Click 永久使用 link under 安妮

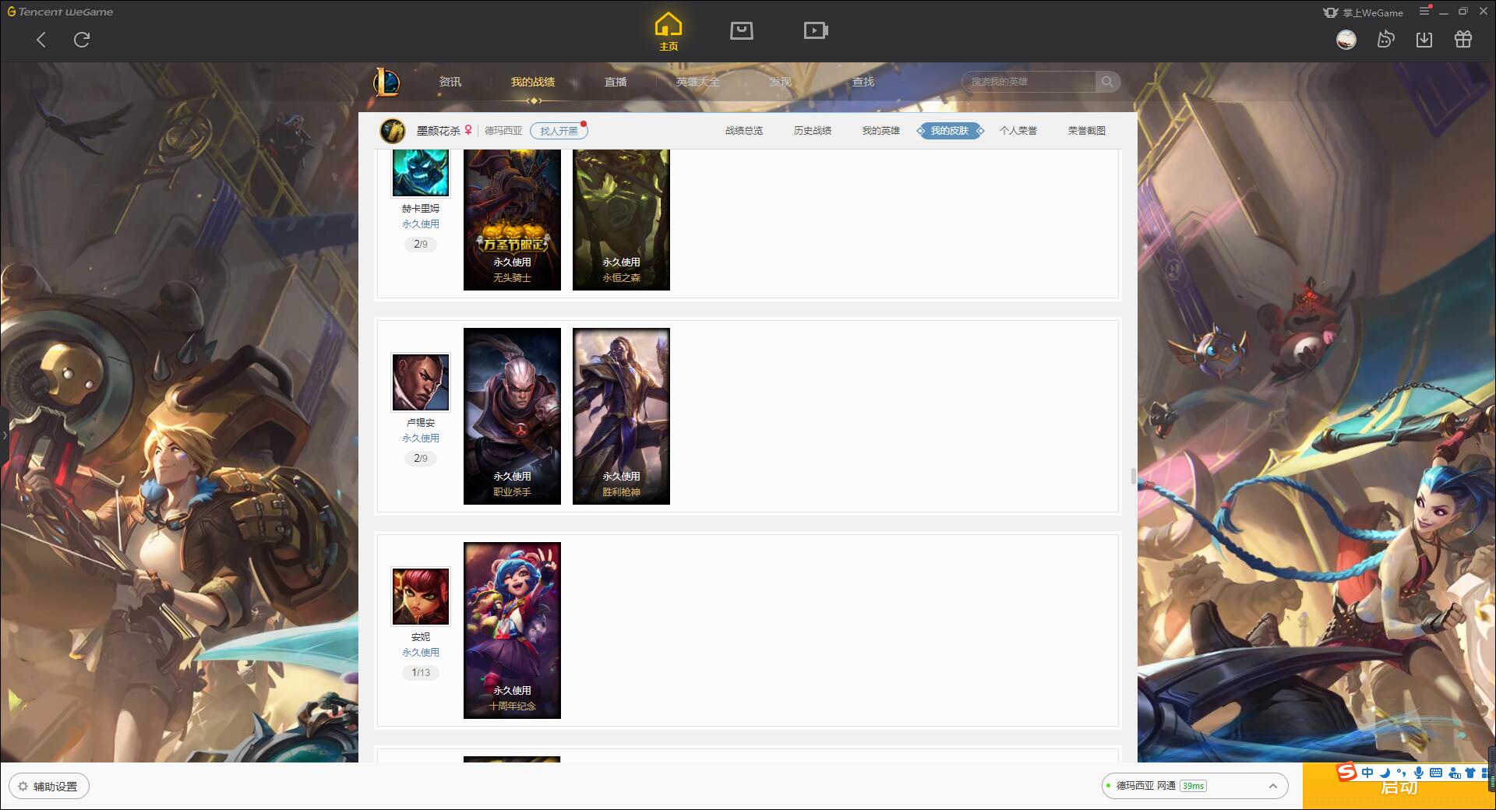click(421, 653)
